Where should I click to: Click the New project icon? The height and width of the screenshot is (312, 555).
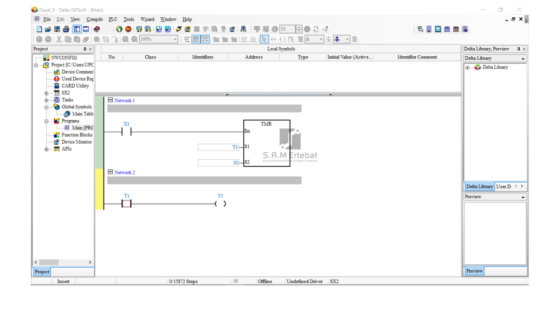39,29
